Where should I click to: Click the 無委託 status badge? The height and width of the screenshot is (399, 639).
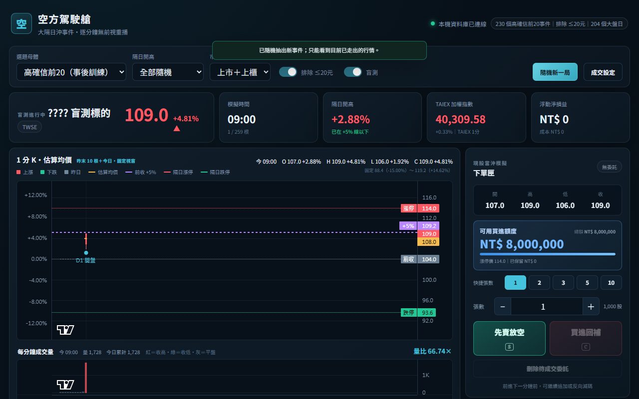point(610,167)
